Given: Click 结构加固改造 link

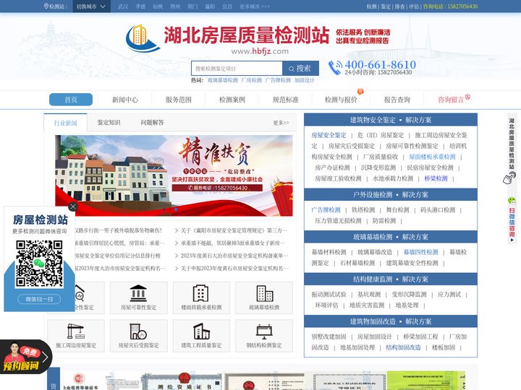Looking at the screenshot, I should coord(403,347).
